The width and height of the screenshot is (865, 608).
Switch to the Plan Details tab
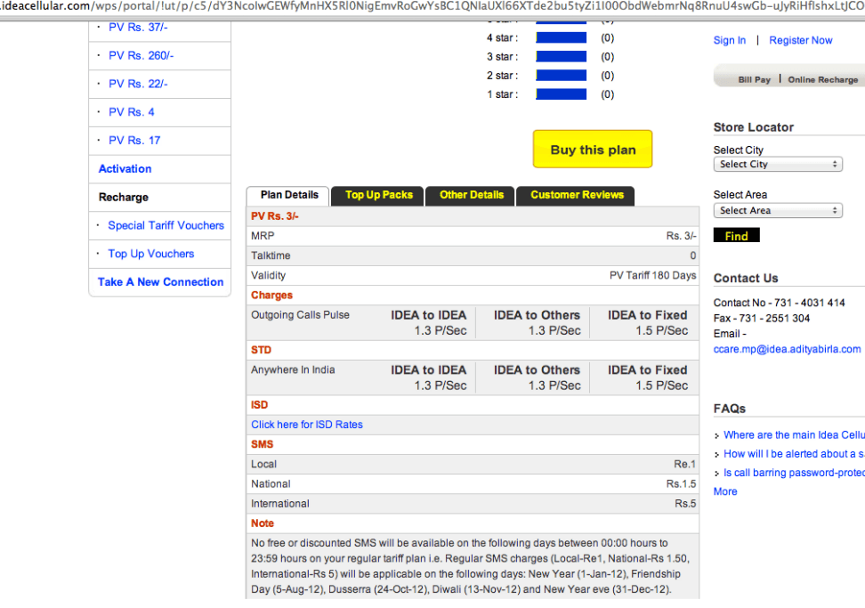point(289,195)
